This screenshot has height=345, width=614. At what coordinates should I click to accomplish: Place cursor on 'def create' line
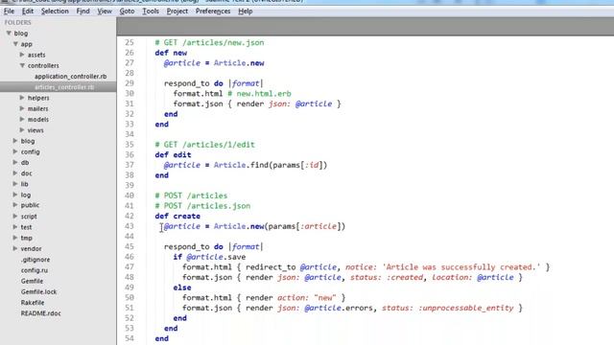(177, 216)
